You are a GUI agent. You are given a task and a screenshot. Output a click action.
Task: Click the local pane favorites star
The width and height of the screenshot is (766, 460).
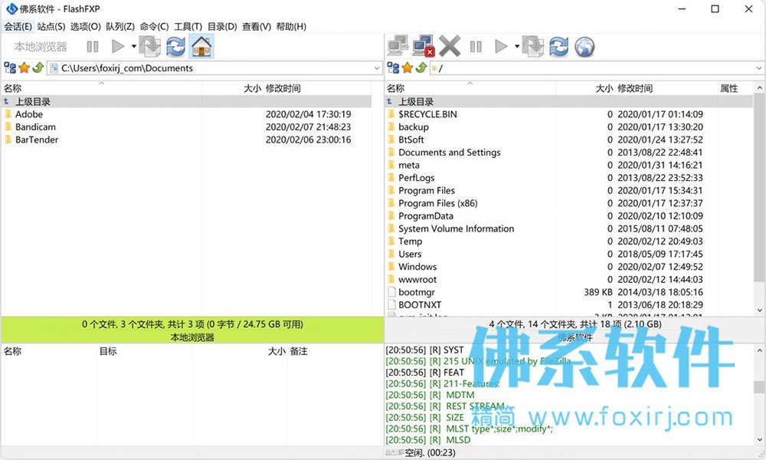[24, 68]
